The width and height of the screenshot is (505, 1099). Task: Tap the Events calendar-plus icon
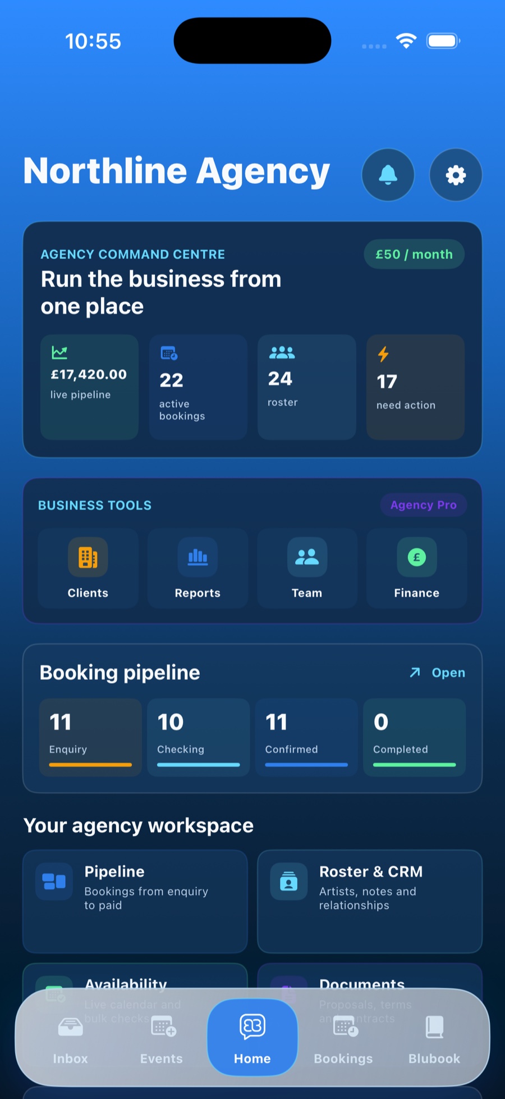coord(163,1027)
